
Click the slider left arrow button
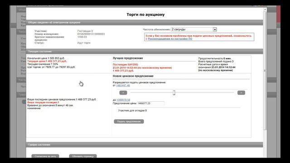click(x=123, y=92)
